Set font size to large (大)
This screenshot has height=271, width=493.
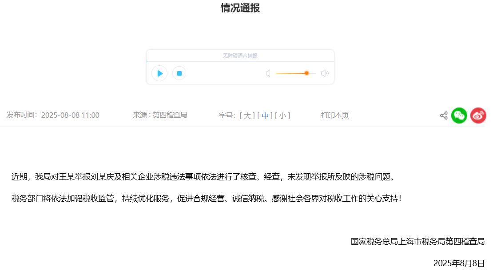coord(247,116)
